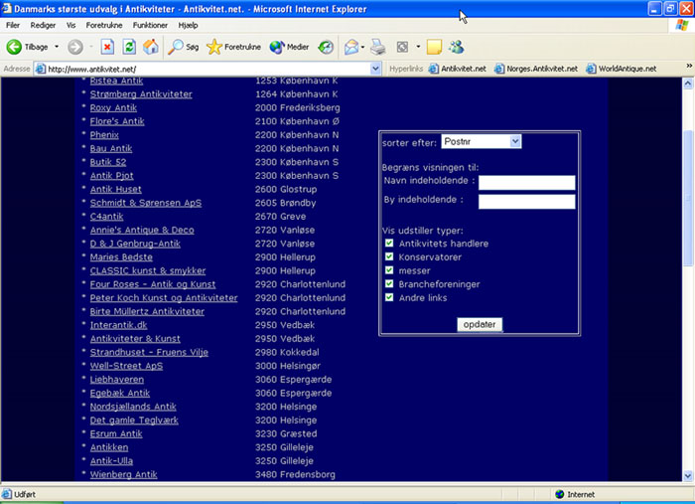Open the Peter Koch Kunst og Antikviteter link
This screenshot has width=695, height=504.
pyautogui.click(x=164, y=298)
